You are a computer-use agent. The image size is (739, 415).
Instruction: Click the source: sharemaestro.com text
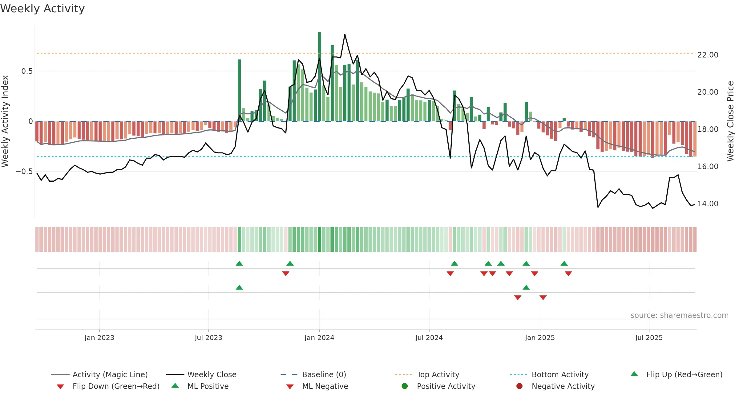(x=680, y=315)
